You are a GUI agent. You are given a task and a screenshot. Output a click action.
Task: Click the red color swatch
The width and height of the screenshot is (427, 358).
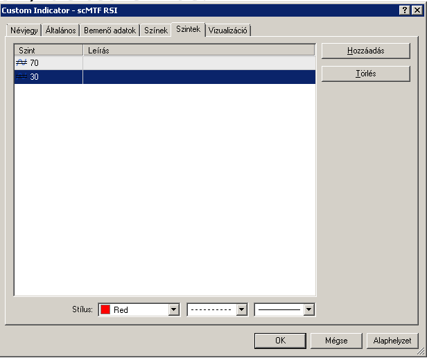point(105,309)
